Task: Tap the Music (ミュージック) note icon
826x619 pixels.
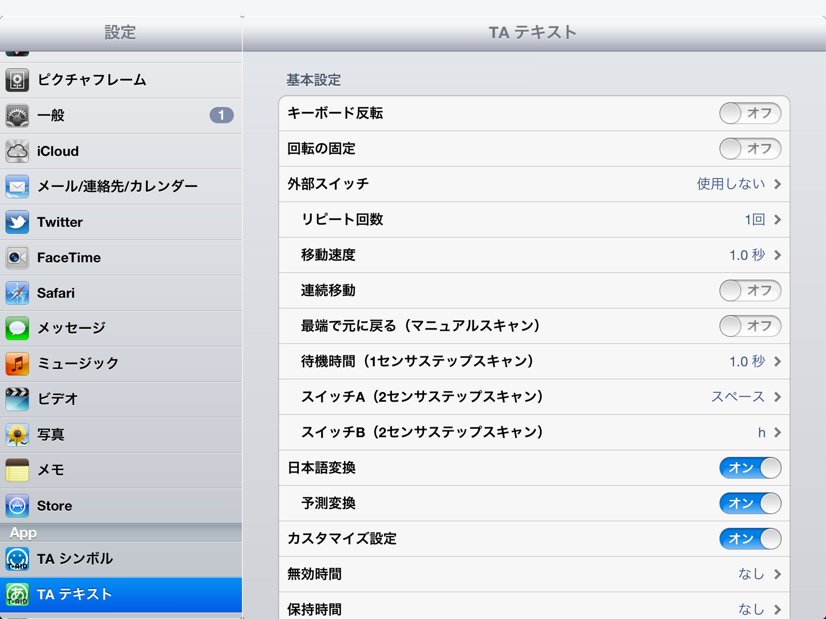Action: point(17,364)
